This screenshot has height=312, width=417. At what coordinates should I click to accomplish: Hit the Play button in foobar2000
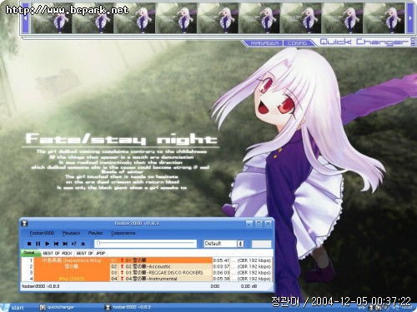(x=48, y=244)
